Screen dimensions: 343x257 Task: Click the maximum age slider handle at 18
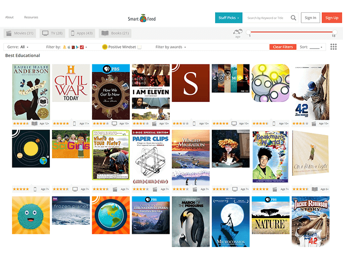(334, 32)
